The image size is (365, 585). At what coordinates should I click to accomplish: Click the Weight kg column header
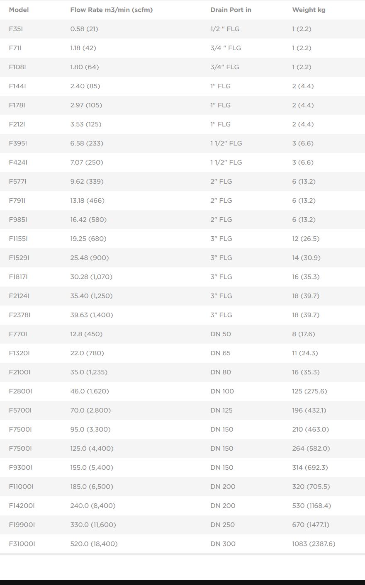(x=309, y=10)
